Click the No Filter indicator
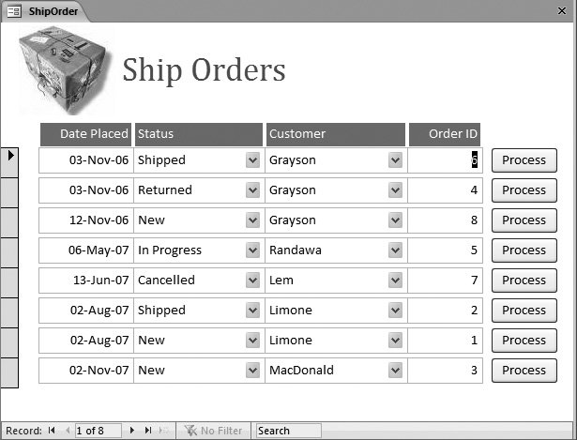Image resolution: width=577 pixels, height=440 pixels. coord(214,431)
